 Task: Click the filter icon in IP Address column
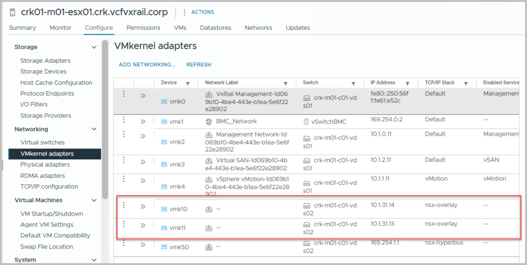tap(407, 84)
